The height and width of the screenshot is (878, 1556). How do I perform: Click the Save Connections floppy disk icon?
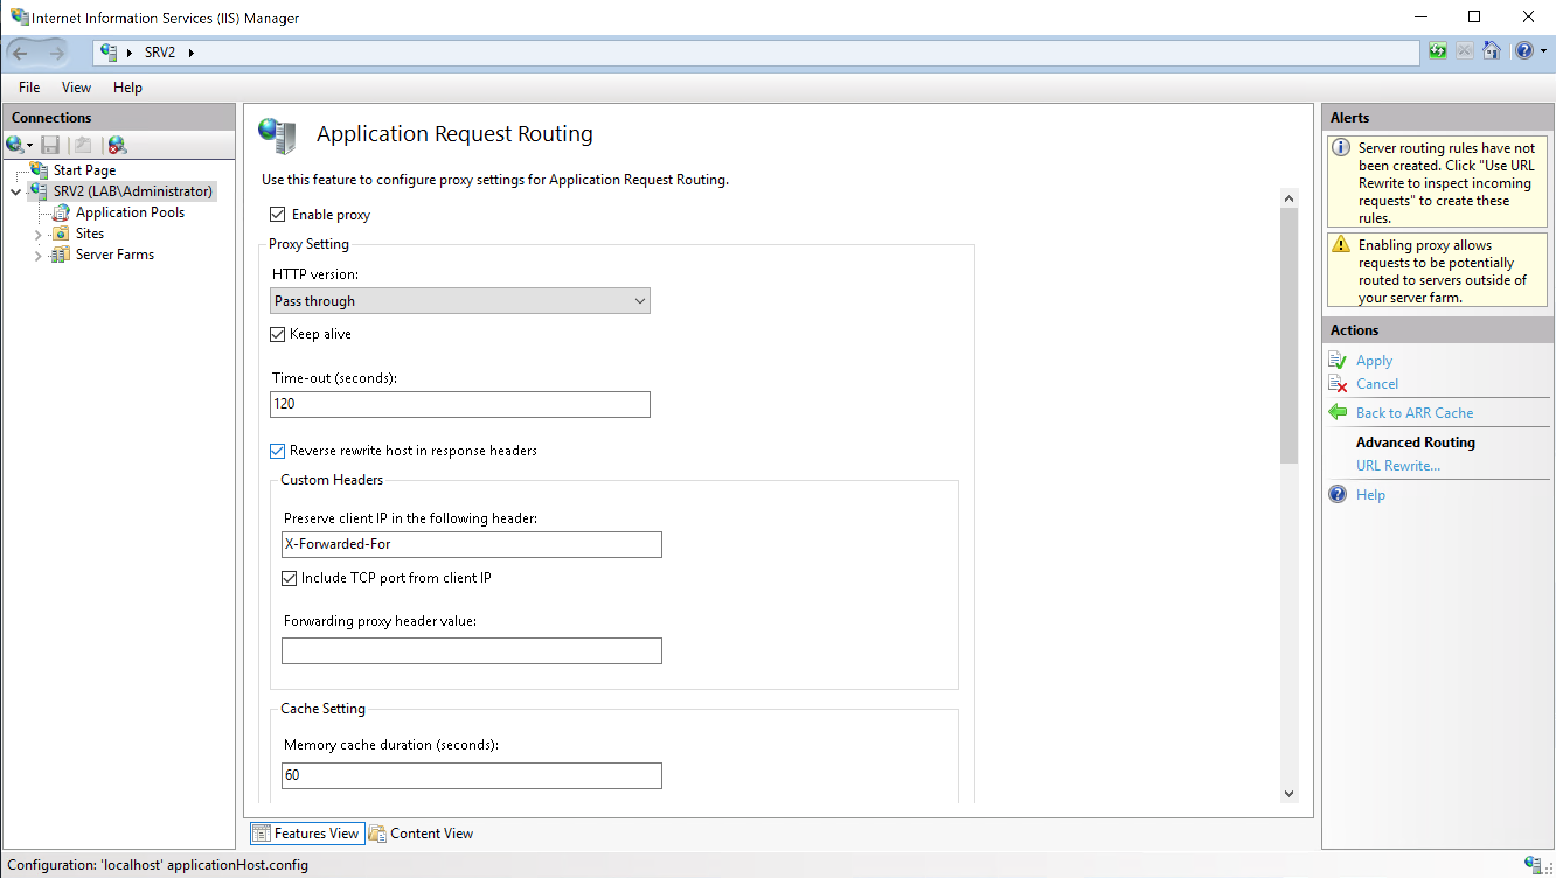pyautogui.click(x=51, y=145)
